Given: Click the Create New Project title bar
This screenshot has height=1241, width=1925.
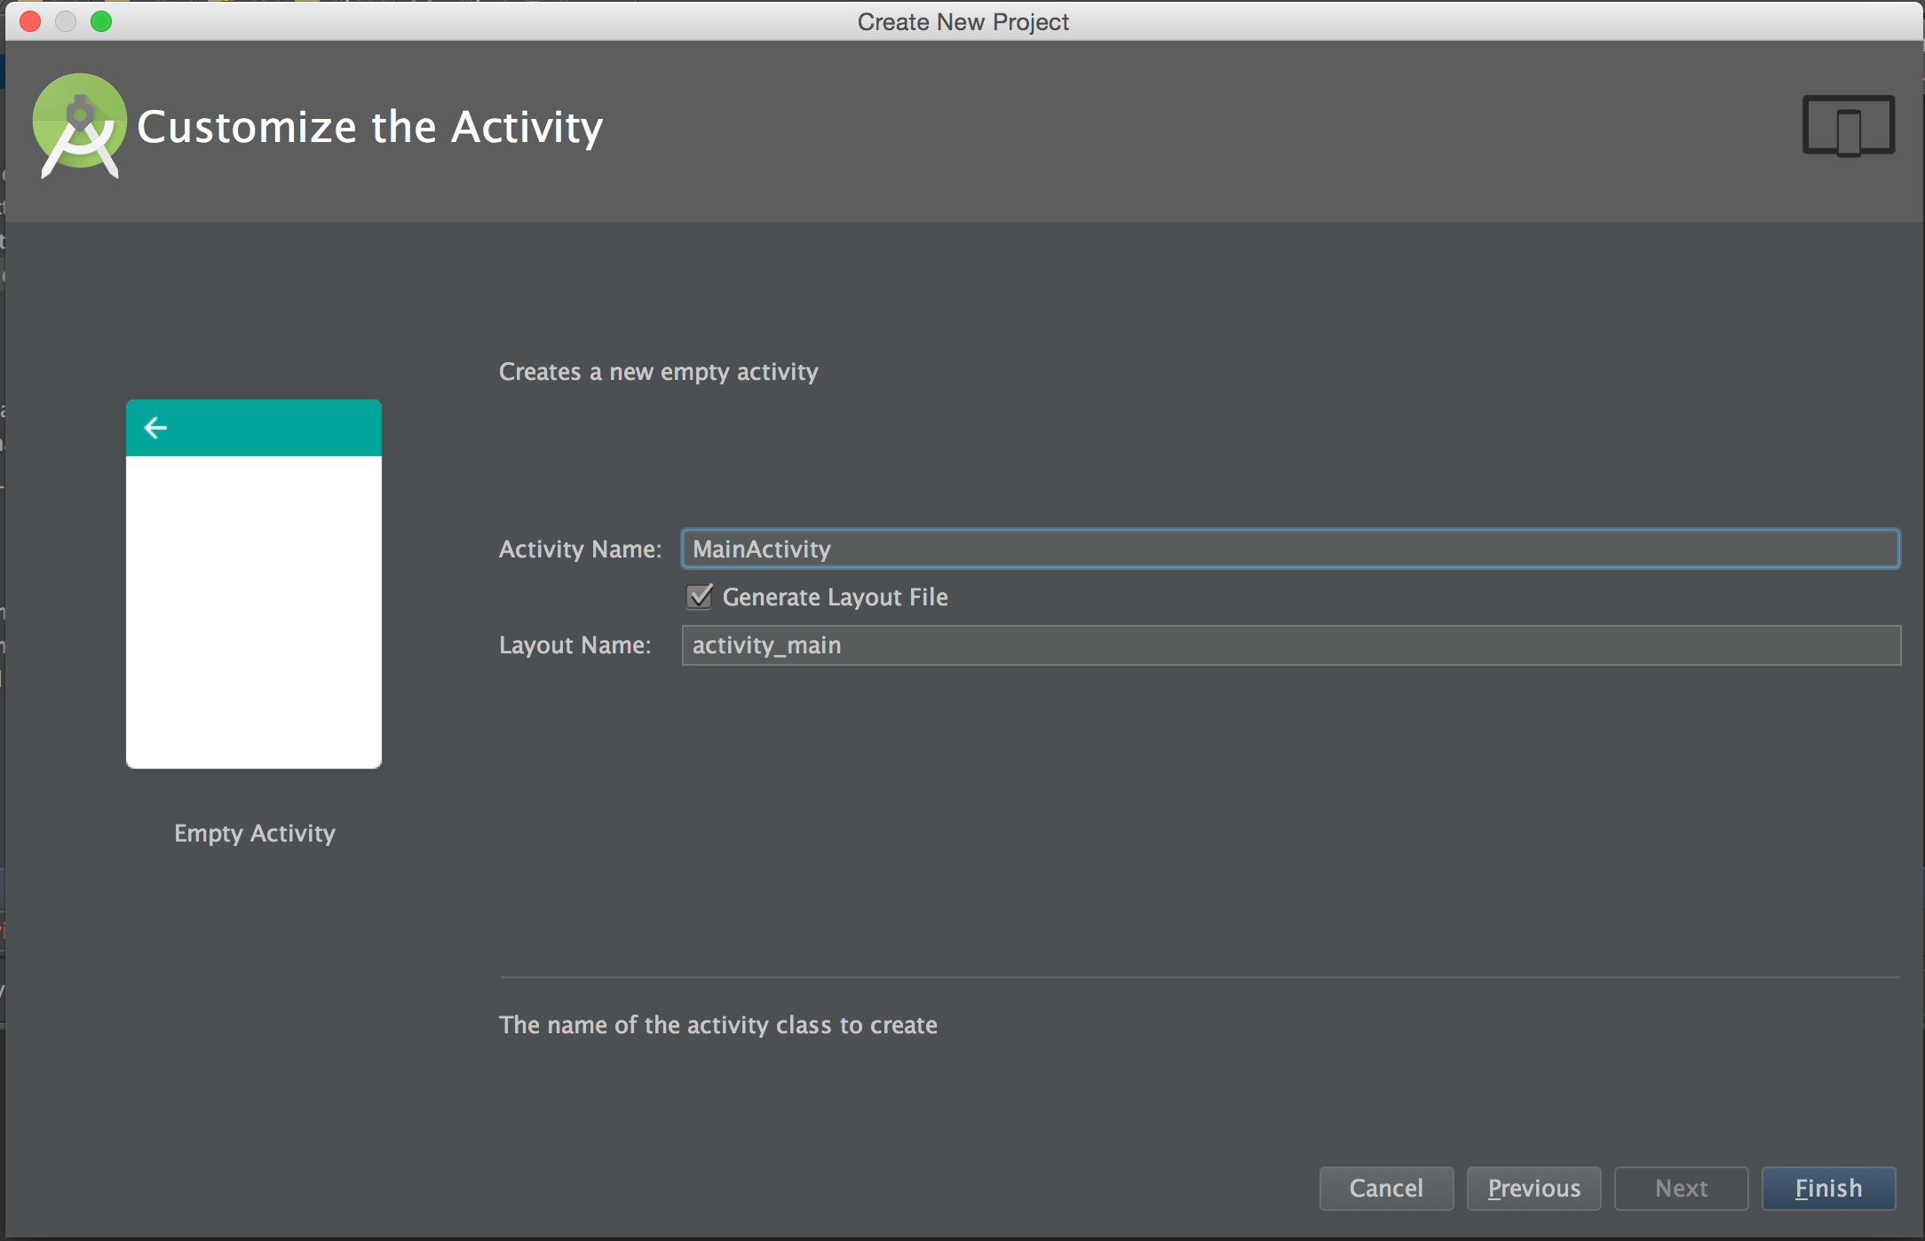Looking at the screenshot, I should [962, 21].
